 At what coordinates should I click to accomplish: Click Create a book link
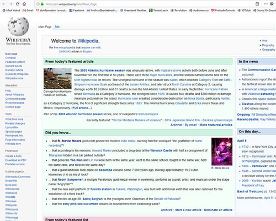13,156
